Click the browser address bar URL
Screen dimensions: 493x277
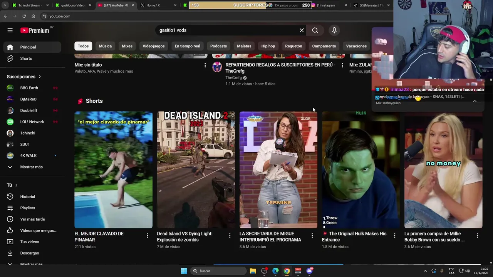click(x=60, y=16)
